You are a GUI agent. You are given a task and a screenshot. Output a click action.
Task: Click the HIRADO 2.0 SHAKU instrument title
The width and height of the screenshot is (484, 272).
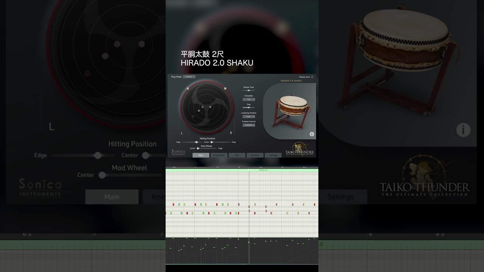pos(291,81)
